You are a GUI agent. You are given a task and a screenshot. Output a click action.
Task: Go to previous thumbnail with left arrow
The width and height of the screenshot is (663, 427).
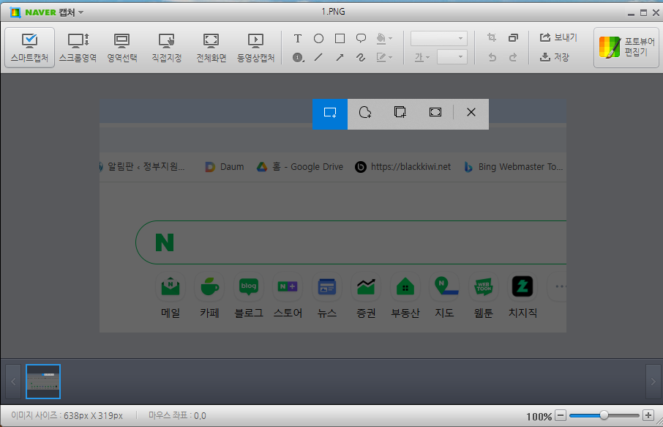tap(13, 382)
